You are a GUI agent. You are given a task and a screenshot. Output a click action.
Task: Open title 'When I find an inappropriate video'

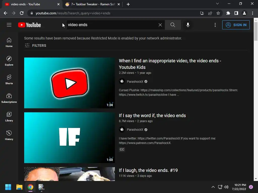coord(170,64)
